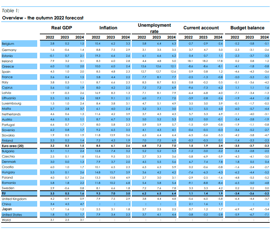Select the "Overview - the autumn 2022 forecast" heading

42,18
